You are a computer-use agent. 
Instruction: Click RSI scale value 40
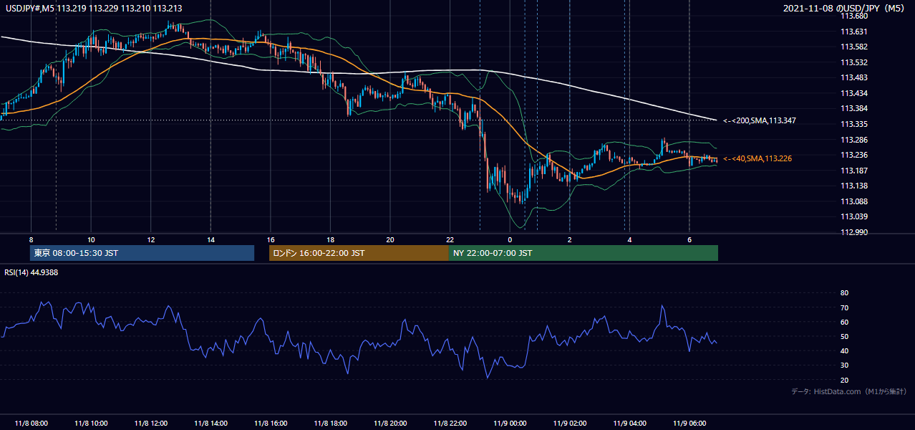pyautogui.click(x=844, y=351)
